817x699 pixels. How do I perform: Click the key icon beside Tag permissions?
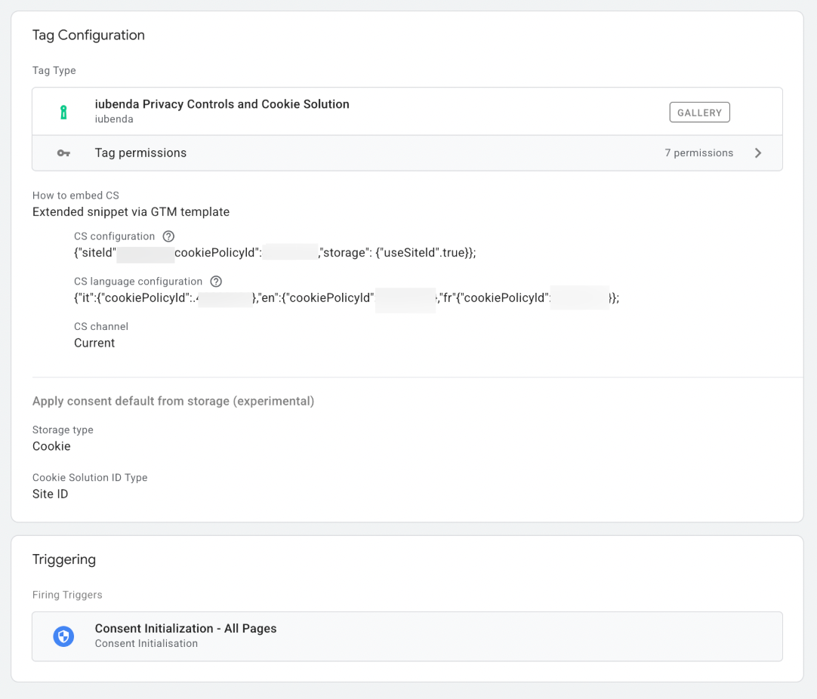pyautogui.click(x=63, y=153)
